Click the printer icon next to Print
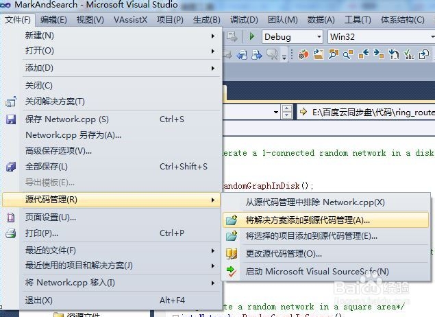The image size is (435, 317). [x=11, y=233]
